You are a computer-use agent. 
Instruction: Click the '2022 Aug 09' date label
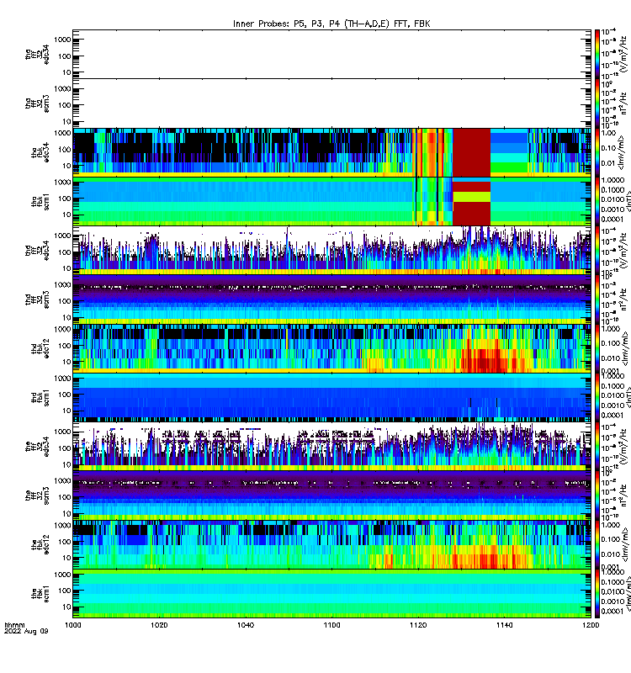point(26,631)
